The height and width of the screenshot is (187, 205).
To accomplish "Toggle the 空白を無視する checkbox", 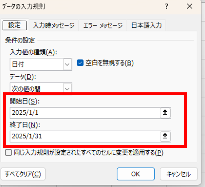I will point(80,63).
